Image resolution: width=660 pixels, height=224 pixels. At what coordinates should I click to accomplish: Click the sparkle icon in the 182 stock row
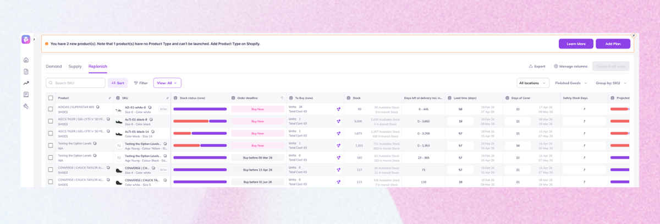click(x=339, y=157)
